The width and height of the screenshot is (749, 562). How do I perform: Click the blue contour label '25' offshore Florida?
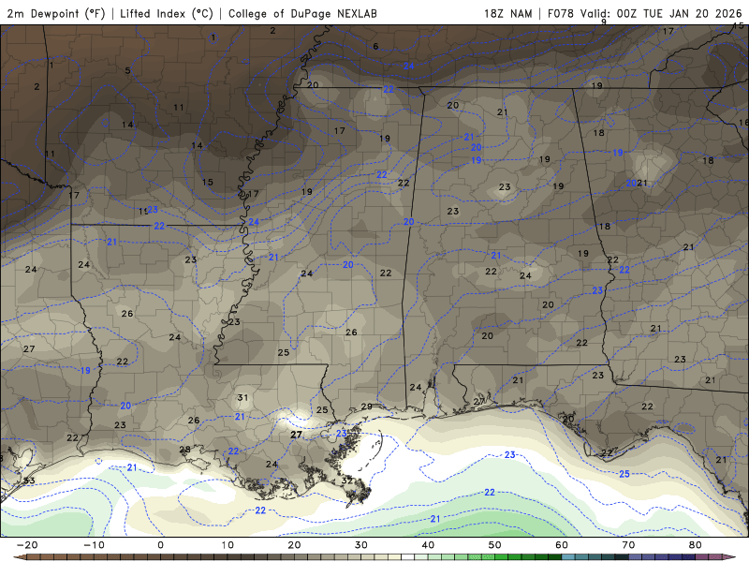[x=624, y=474]
